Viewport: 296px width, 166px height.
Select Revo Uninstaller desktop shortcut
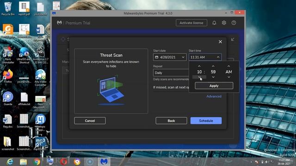point(8,55)
